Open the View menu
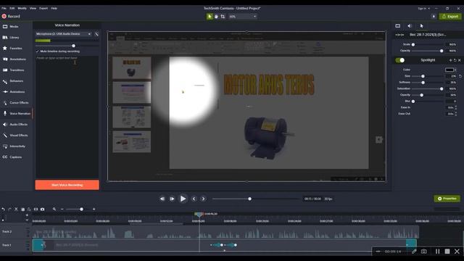Viewport: 464px width, 261px height. tap(33, 8)
